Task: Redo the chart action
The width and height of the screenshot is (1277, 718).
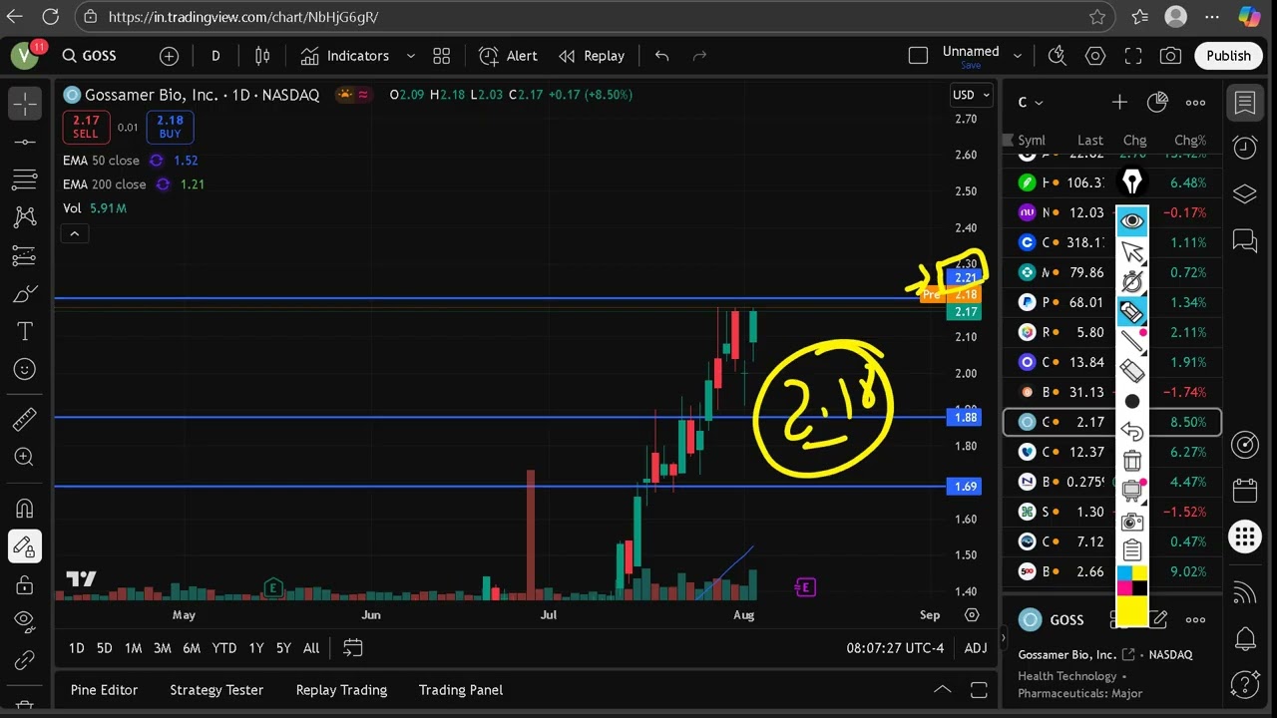Action: (699, 56)
